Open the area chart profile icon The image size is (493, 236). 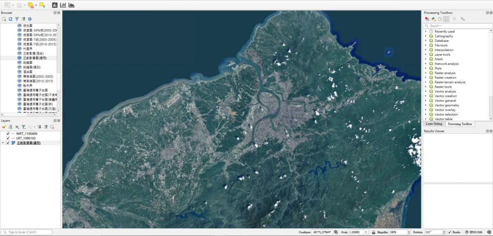click(x=71, y=5)
